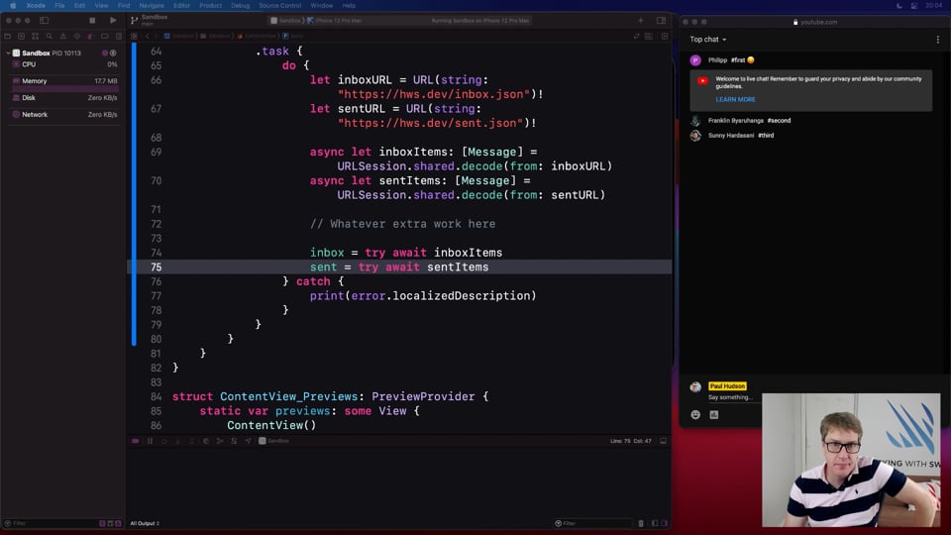The image size is (951, 535).
Task: Open the Issue navigator tab
Action: click(63, 37)
